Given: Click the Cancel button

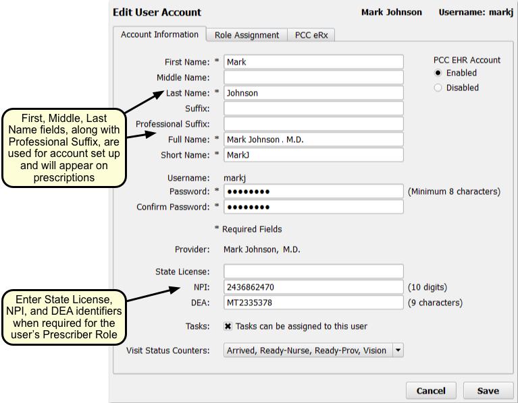Looking at the screenshot, I should (x=431, y=391).
